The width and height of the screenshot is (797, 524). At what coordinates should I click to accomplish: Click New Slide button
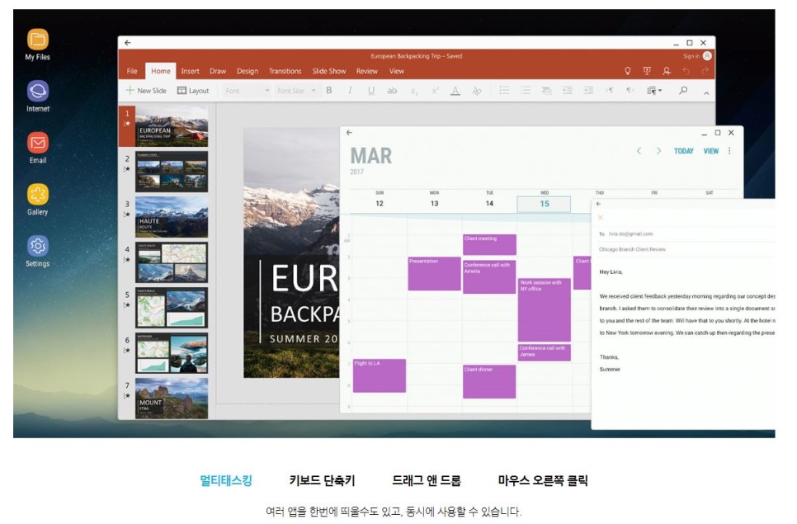(x=146, y=91)
